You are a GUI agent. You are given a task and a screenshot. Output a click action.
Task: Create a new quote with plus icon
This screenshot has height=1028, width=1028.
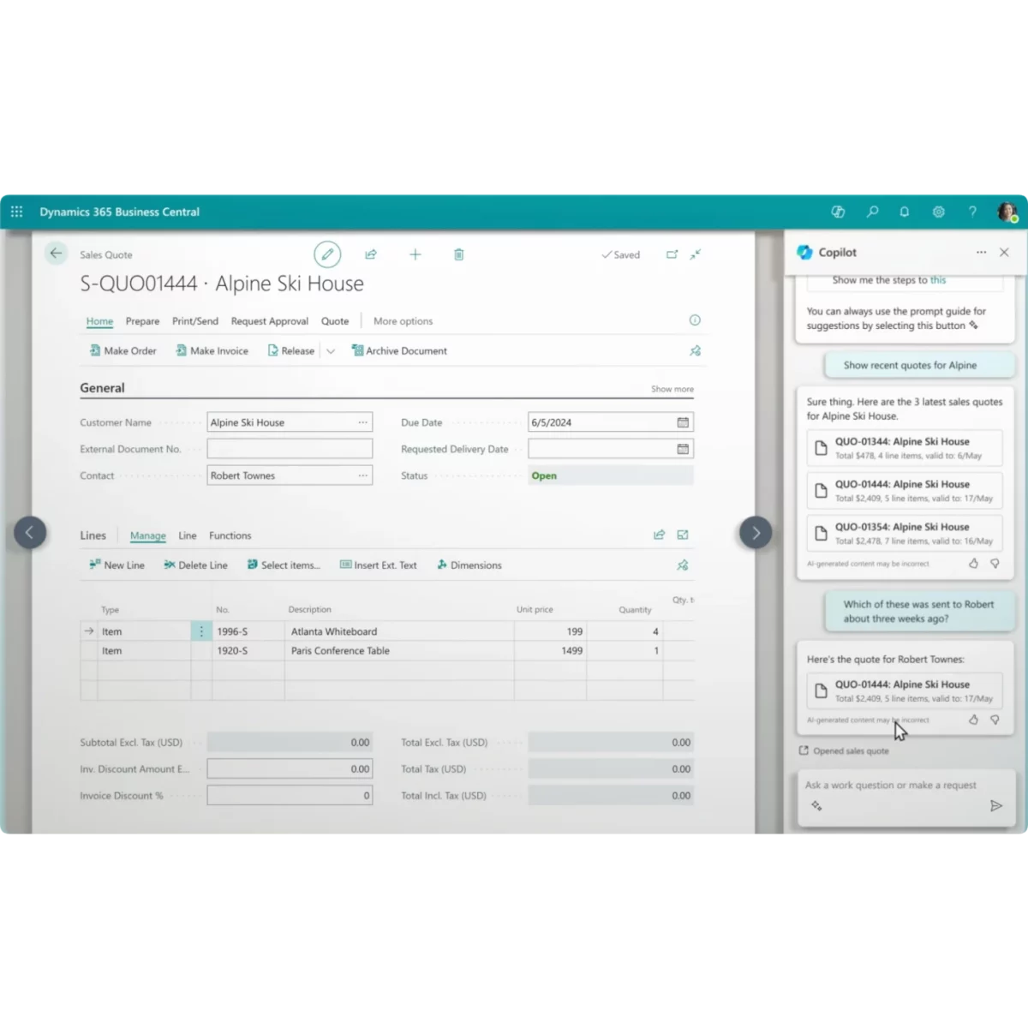415,254
